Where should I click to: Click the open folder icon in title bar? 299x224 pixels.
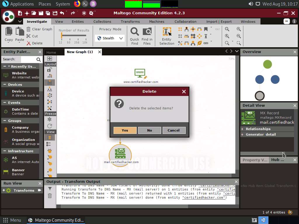click(x=34, y=13)
